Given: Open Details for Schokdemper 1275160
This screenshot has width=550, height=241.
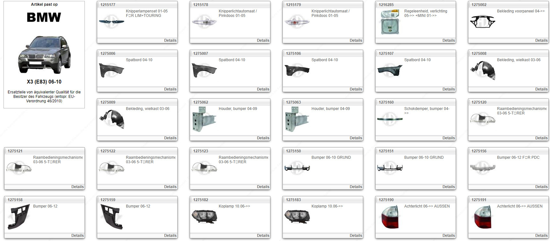Looking at the screenshot, I should 449,138.
